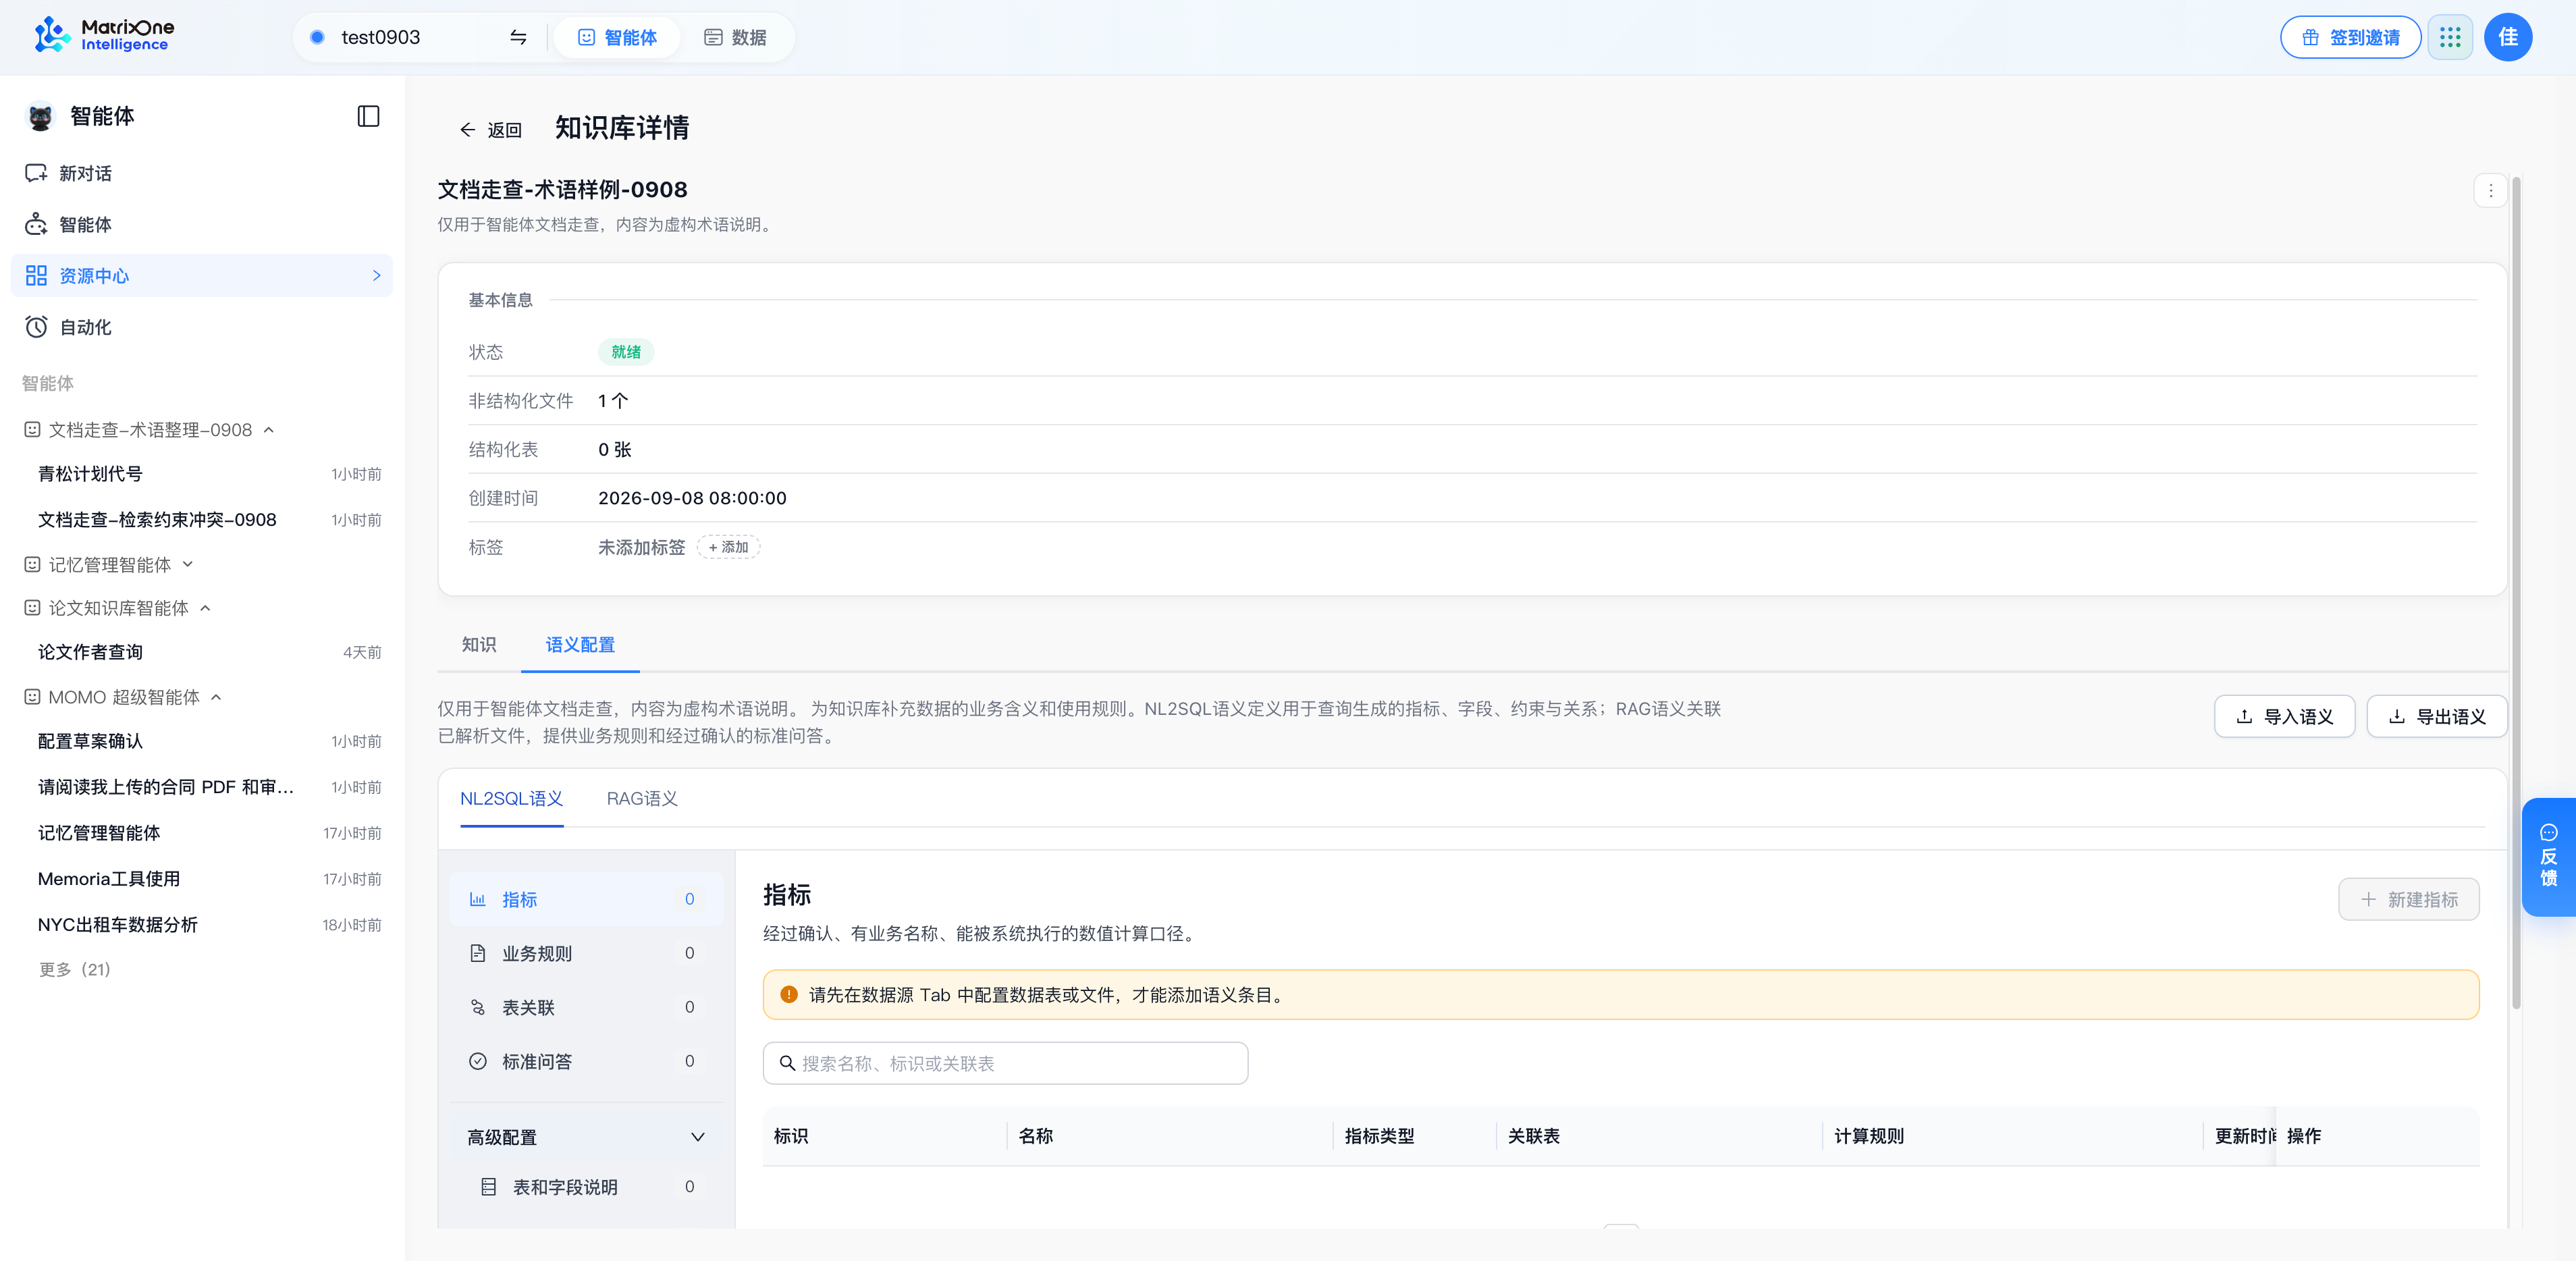Click the workspace switch arrows icon
Image resolution: width=2576 pixels, height=1261 pixels.
(x=518, y=37)
